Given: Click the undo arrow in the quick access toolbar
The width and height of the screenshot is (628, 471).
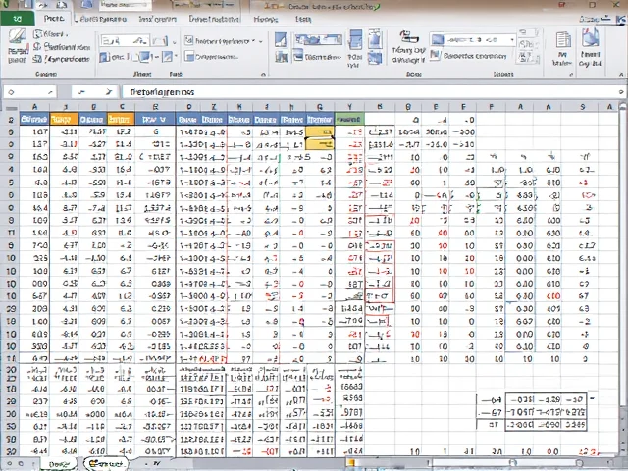Looking at the screenshot, I should pyautogui.click(x=43, y=5).
